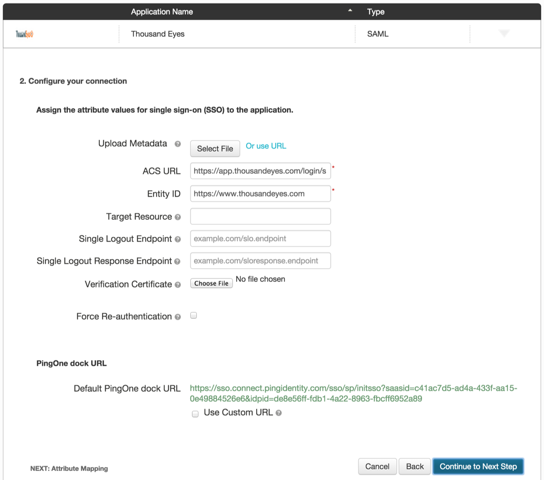The width and height of the screenshot is (544, 480).
Task: Continue to Next Step
Action: (x=478, y=466)
